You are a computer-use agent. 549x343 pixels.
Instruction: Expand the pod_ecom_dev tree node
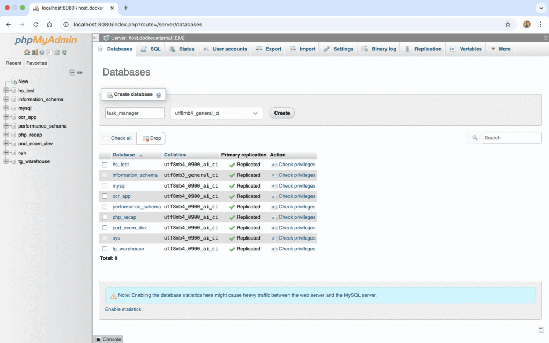[6, 144]
